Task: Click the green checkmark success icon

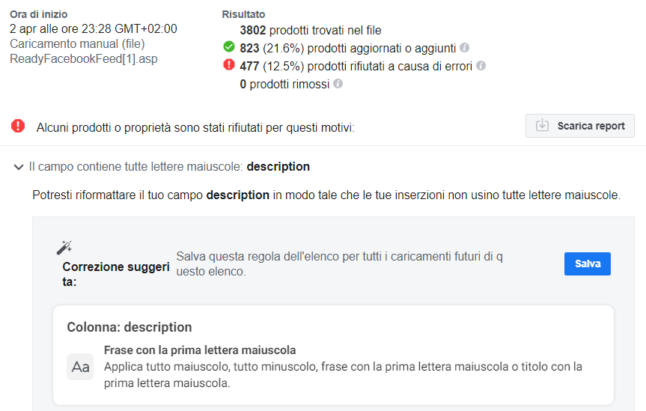Action: (229, 47)
